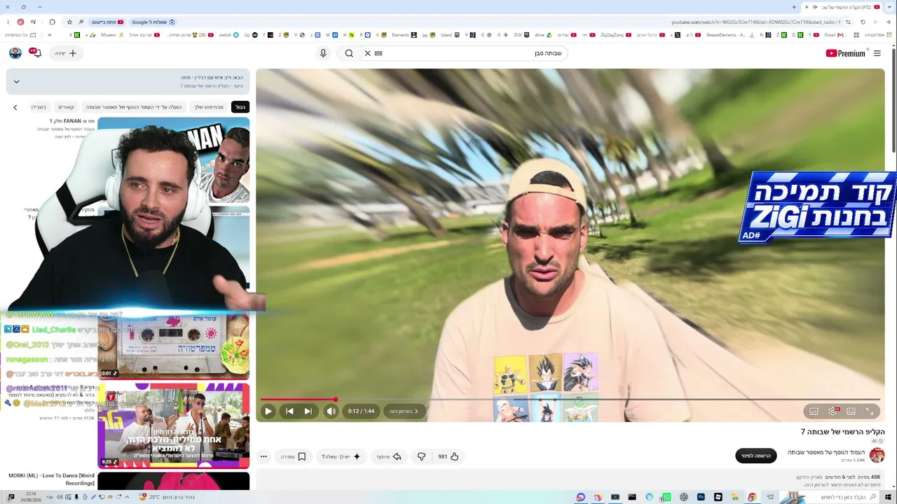Seek on the video progress bar
The height and width of the screenshot is (504, 897).
(570, 399)
